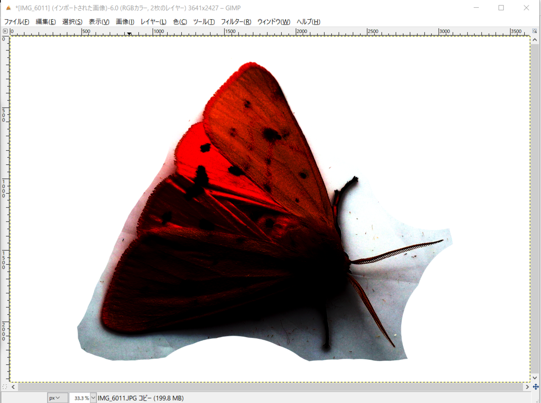Screen dimensions: 541x403
Task: Click the horizontal scrollbar track
Action: tap(270, 387)
